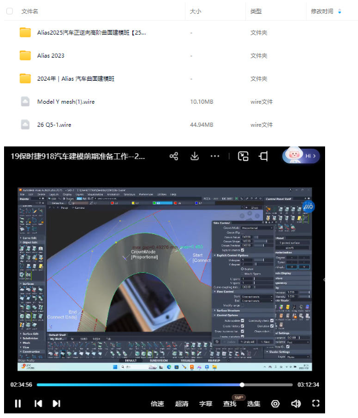Mute audio with the speaker icon
358x418 pixels.
[296, 404]
